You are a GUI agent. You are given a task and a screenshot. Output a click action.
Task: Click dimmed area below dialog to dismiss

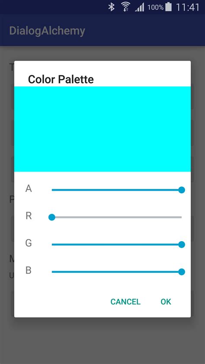[102, 340]
